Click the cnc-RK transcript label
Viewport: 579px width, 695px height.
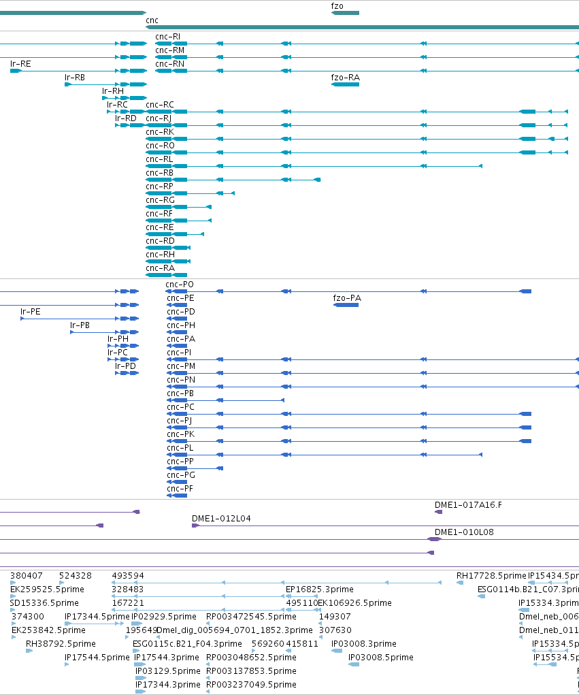click(x=160, y=132)
